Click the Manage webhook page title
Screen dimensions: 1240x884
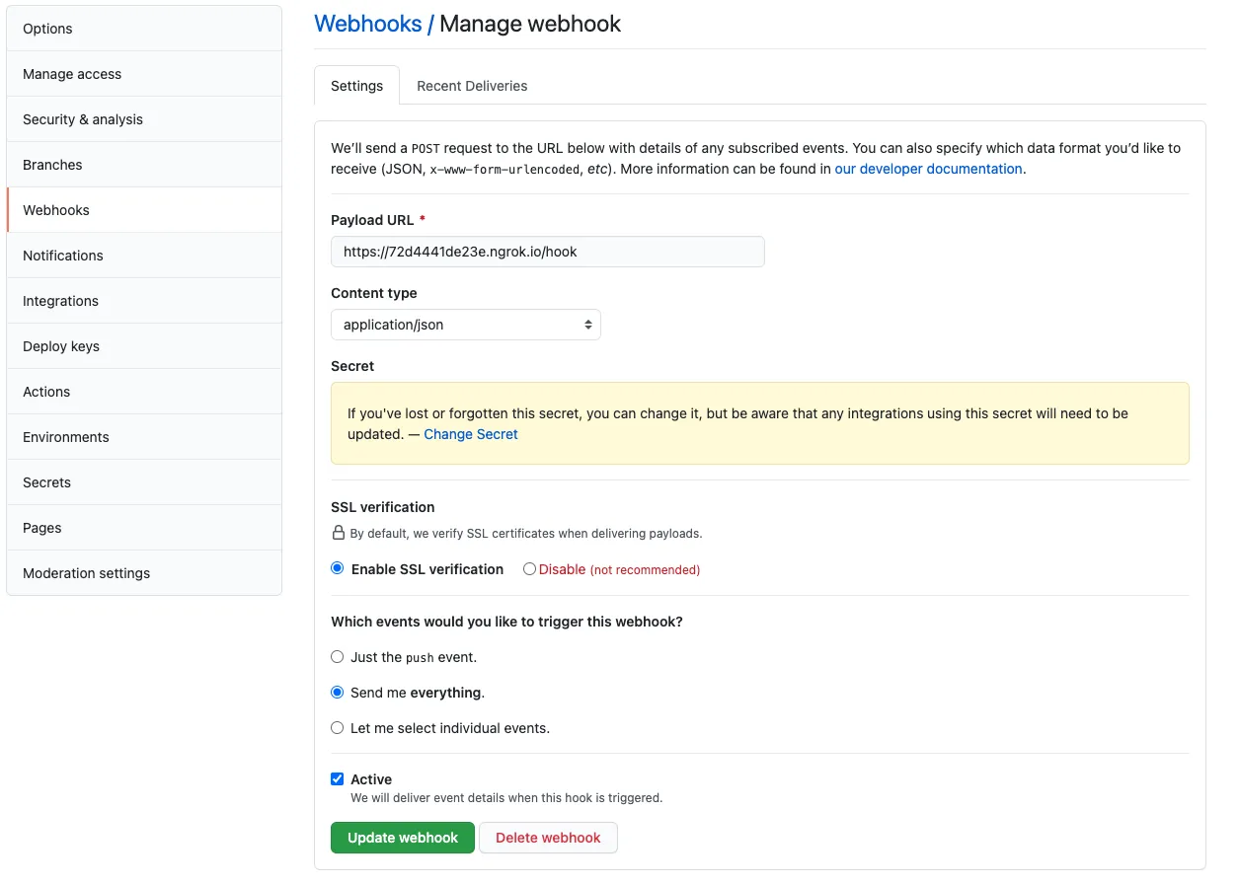[x=530, y=24]
